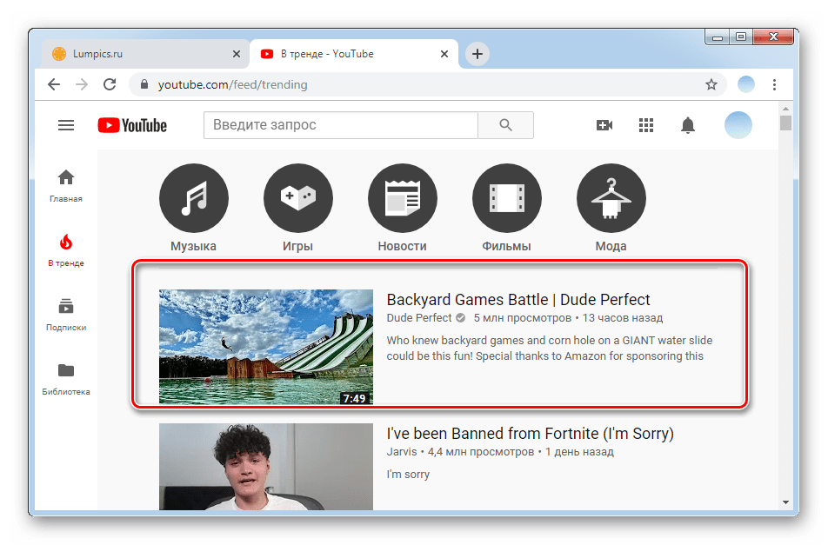Screen dimensions: 828x545
Task: Open the I've been Banned from Fortnite title
Action: [531, 434]
